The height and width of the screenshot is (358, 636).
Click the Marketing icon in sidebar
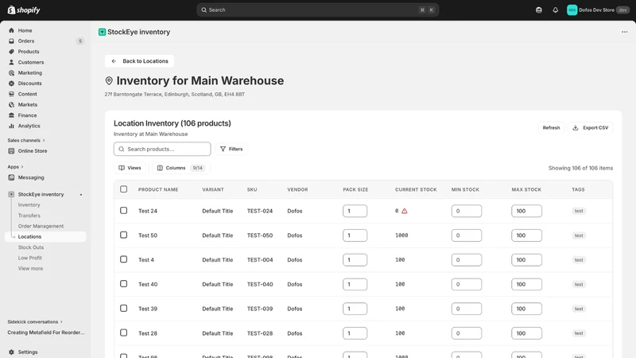tap(11, 72)
